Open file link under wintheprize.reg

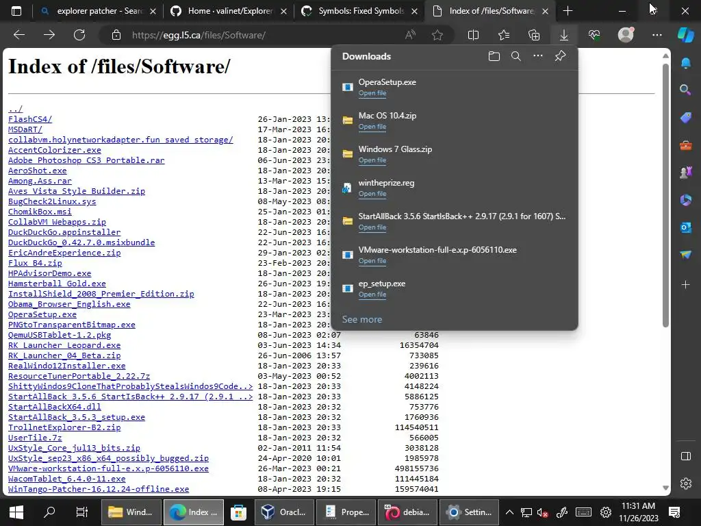(372, 194)
